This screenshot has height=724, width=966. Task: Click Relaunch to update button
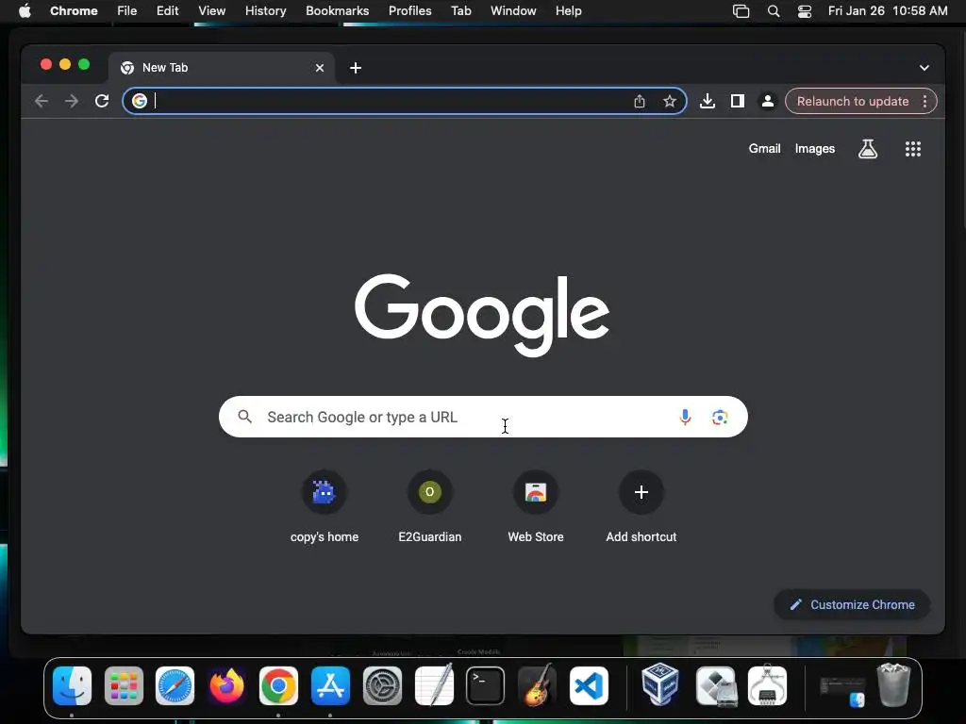tap(853, 101)
